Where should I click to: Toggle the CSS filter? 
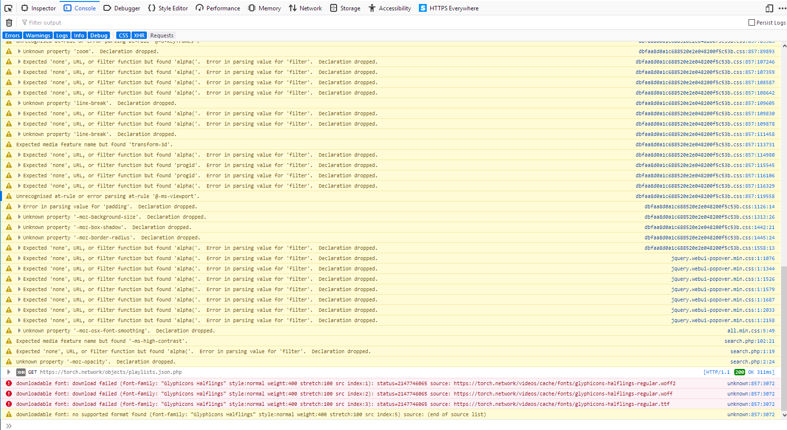point(123,35)
